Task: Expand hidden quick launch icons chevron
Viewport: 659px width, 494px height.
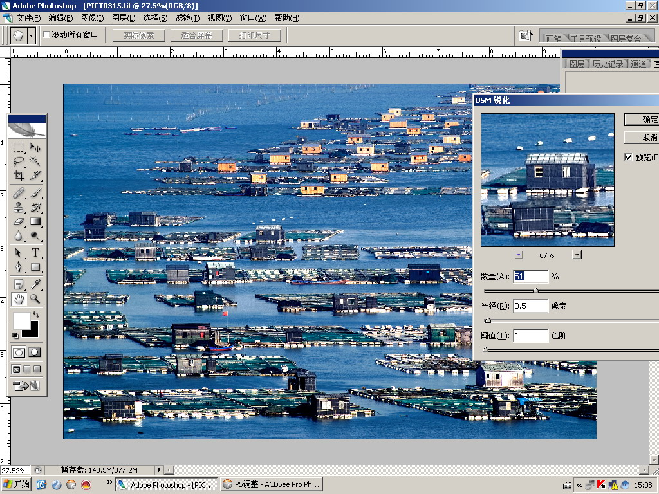Action: 109,482
